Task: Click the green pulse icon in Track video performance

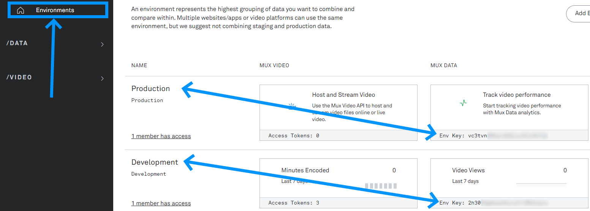Action: pyautogui.click(x=463, y=103)
